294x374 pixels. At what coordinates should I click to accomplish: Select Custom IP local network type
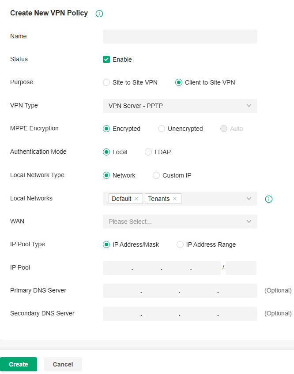(x=156, y=175)
